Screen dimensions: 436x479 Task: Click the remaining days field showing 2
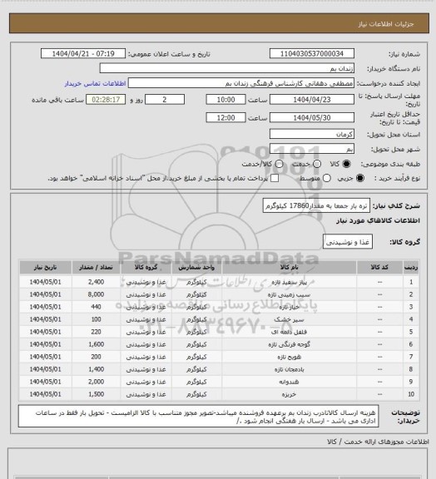click(165, 100)
